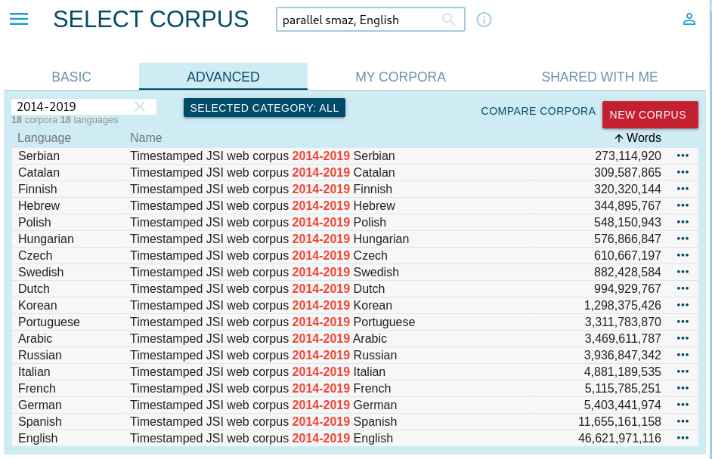
Task: Sort the table by Words column
Action: [x=637, y=137]
